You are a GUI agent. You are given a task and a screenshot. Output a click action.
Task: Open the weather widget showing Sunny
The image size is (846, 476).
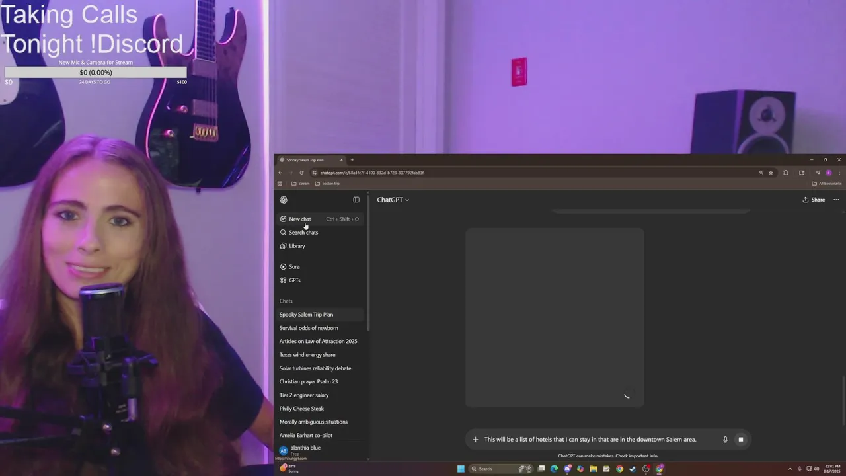[289, 468]
